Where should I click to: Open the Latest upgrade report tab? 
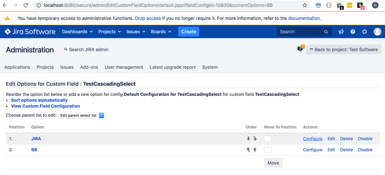point(173,67)
